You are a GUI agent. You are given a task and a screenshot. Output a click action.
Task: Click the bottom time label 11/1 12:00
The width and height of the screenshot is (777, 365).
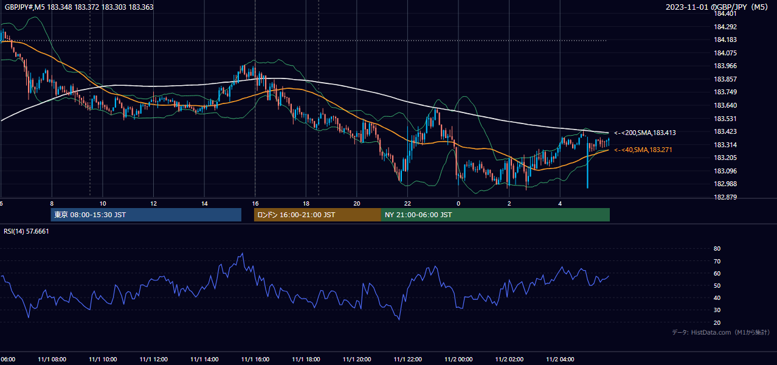click(x=154, y=360)
